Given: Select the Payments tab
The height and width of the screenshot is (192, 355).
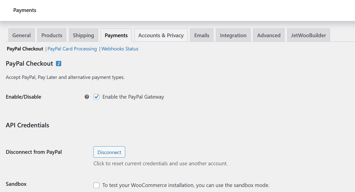Looking at the screenshot, I should pyautogui.click(x=116, y=35).
